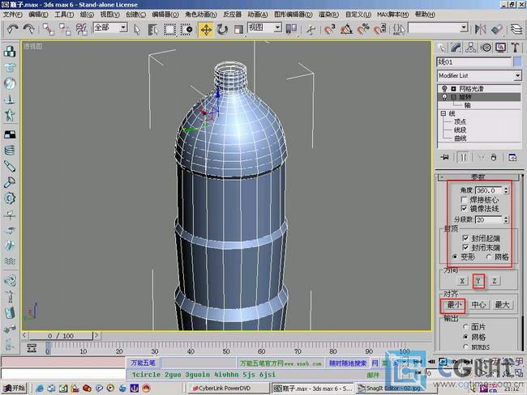Screen dimensions: 527x395
Task: Switch to the Display command panel tab
Action: (501, 48)
